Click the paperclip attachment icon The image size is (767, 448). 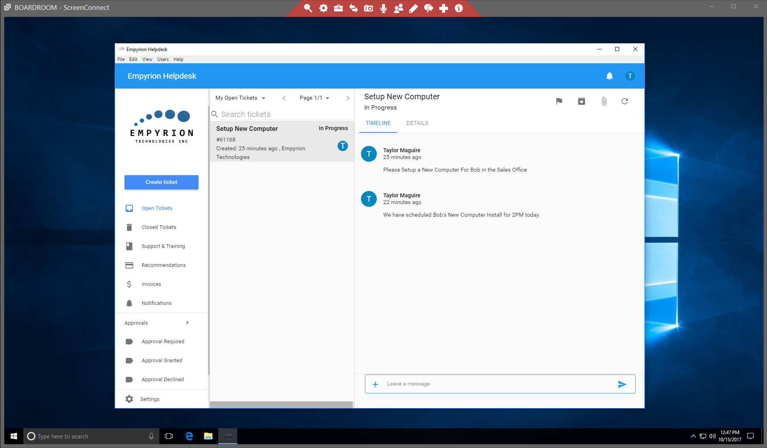click(604, 101)
